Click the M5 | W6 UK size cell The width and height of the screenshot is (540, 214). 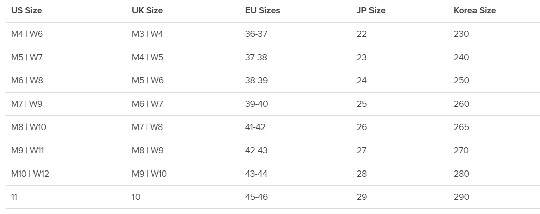148,81
